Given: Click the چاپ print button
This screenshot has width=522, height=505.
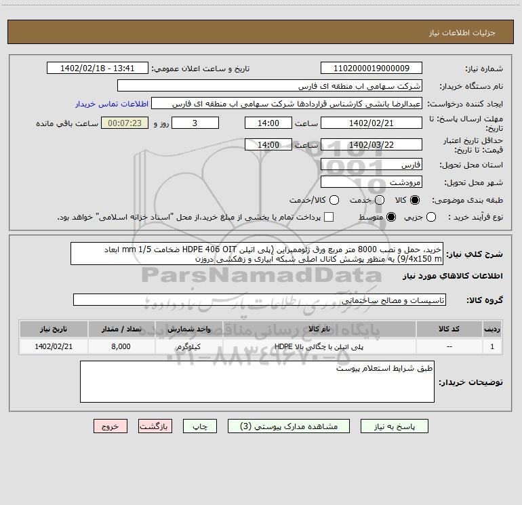Looking at the screenshot, I should 200,426.
